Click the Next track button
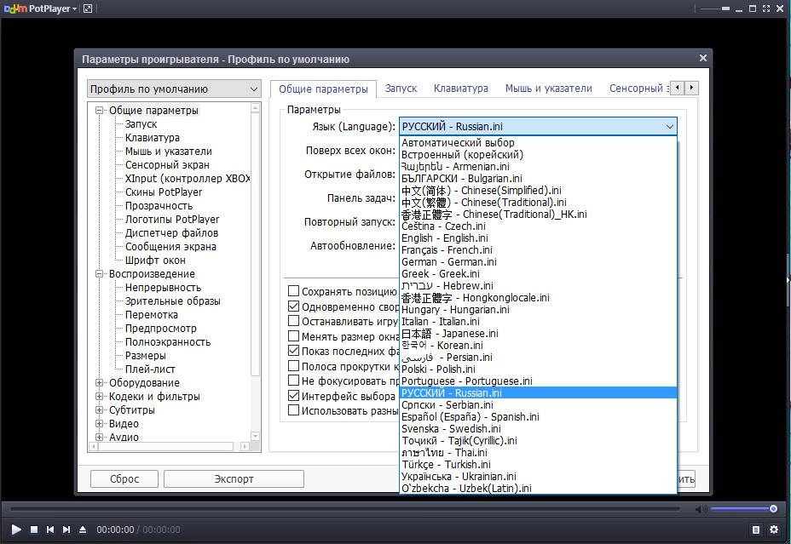Screen dimensions: 791x544 coord(66,530)
